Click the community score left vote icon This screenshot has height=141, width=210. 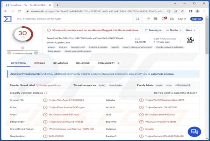(x=9, y=53)
